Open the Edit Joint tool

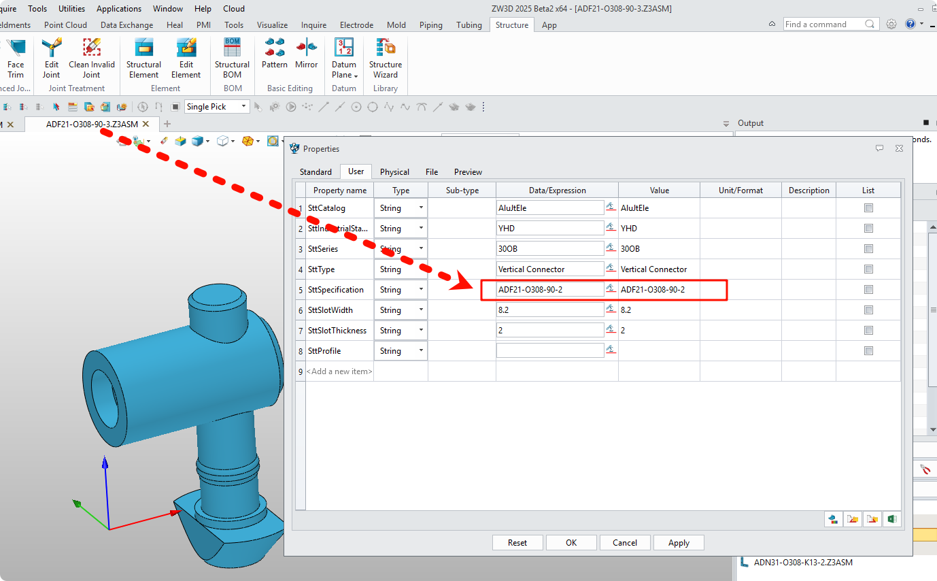coord(52,59)
